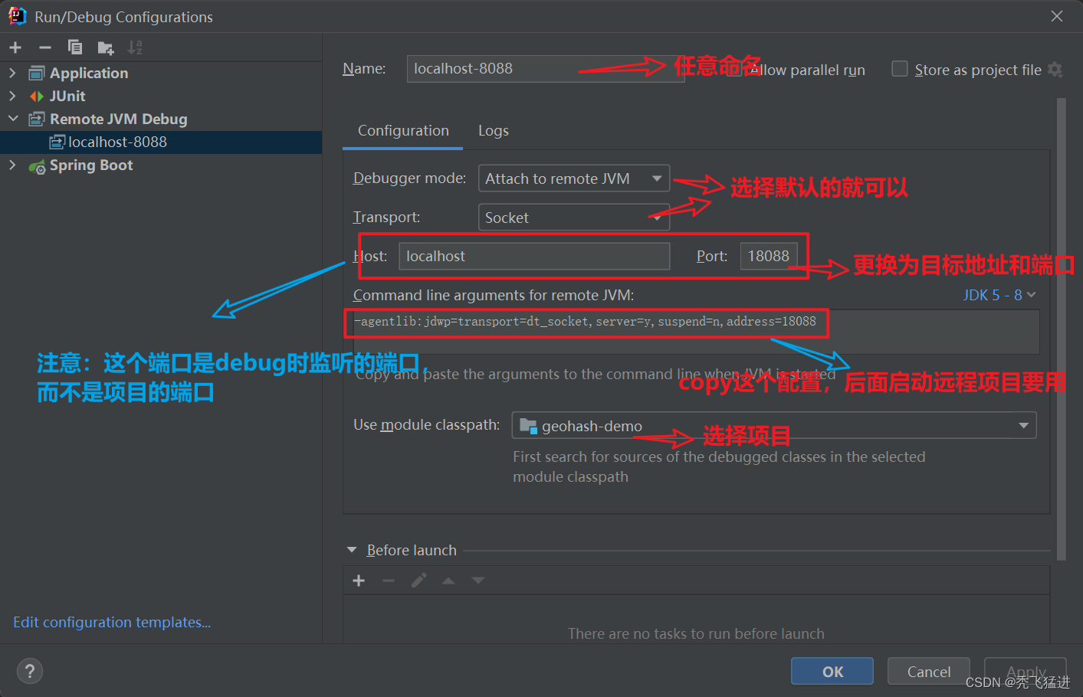
Task: Click into the Host field
Action: click(x=534, y=256)
